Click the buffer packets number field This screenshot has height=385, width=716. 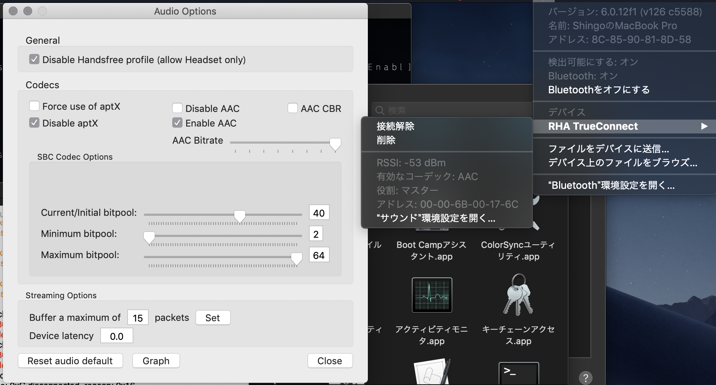pos(138,318)
